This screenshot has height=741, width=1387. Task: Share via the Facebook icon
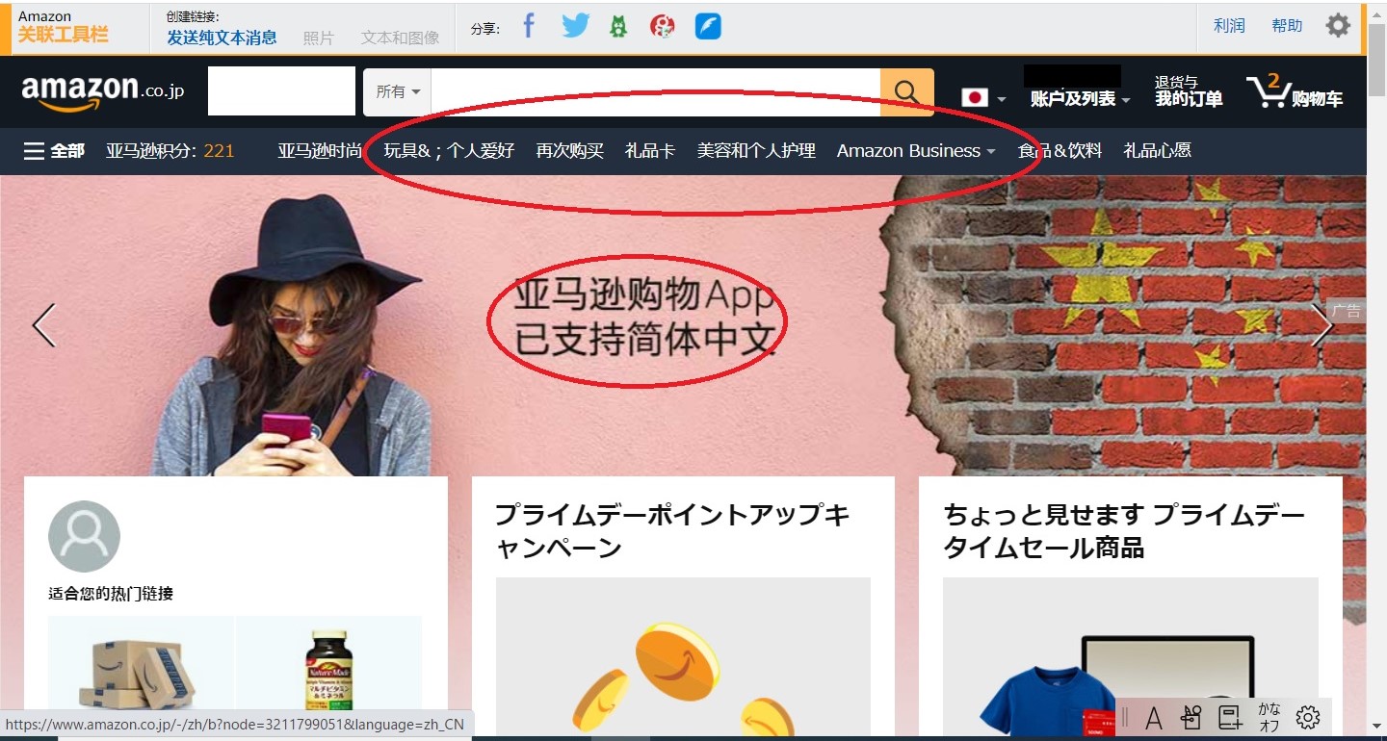click(528, 26)
